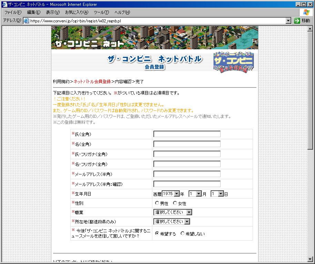Click the page icon in the address bar
Viewport: 315px width, 264px height.
click(27, 21)
